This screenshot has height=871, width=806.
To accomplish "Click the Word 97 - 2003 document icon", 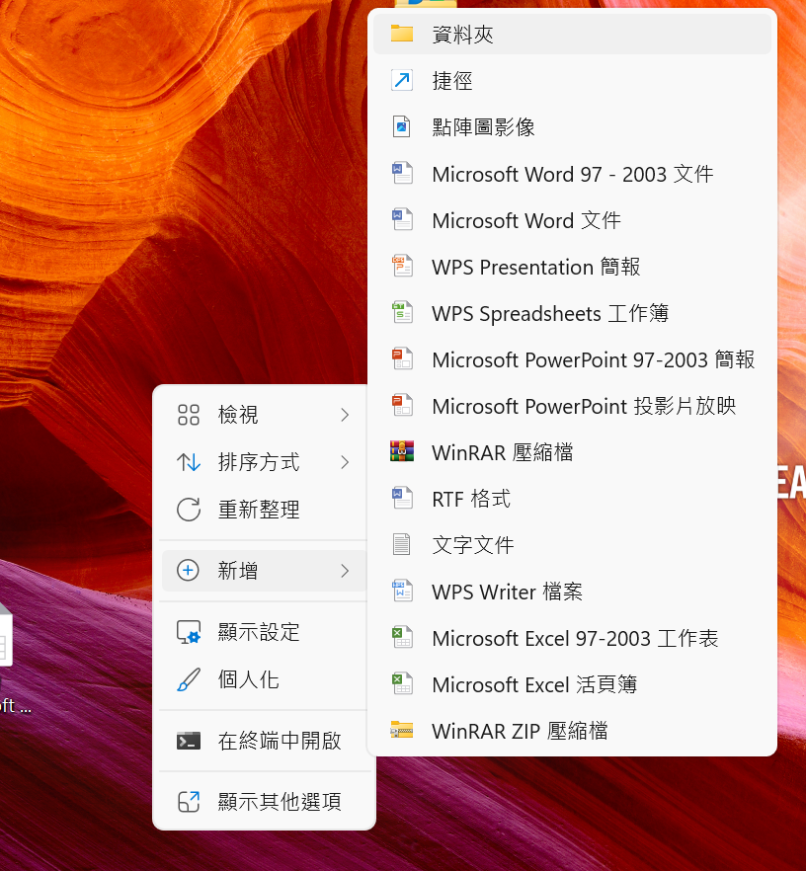I will tap(402, 173).
